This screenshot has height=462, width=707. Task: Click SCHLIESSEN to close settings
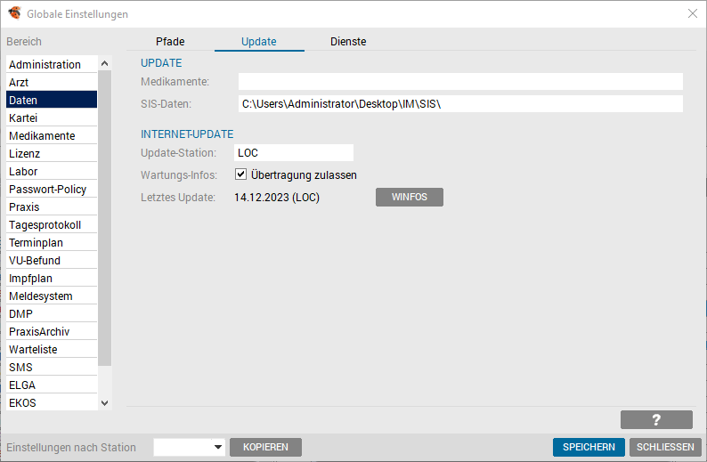click(x=665, y=447)
